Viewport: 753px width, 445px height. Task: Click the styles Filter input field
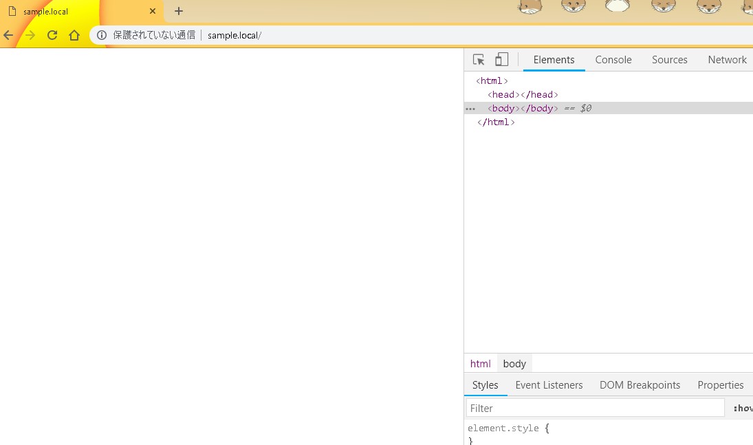595,408
